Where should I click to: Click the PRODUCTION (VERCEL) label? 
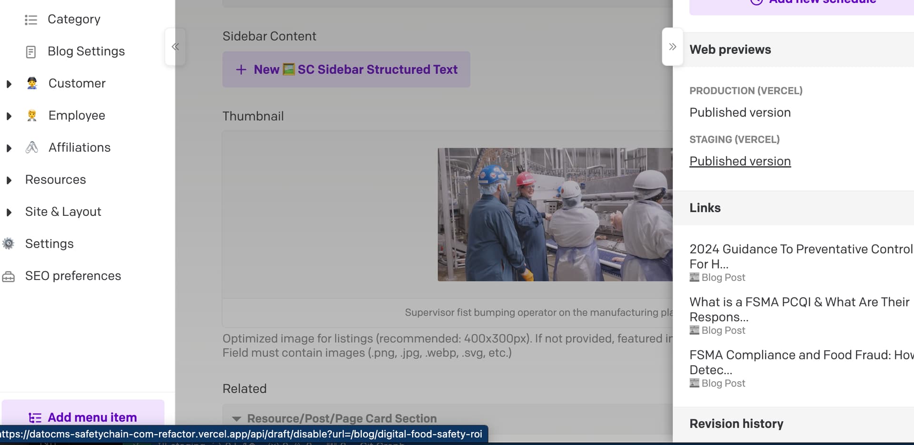click(746, 91)
